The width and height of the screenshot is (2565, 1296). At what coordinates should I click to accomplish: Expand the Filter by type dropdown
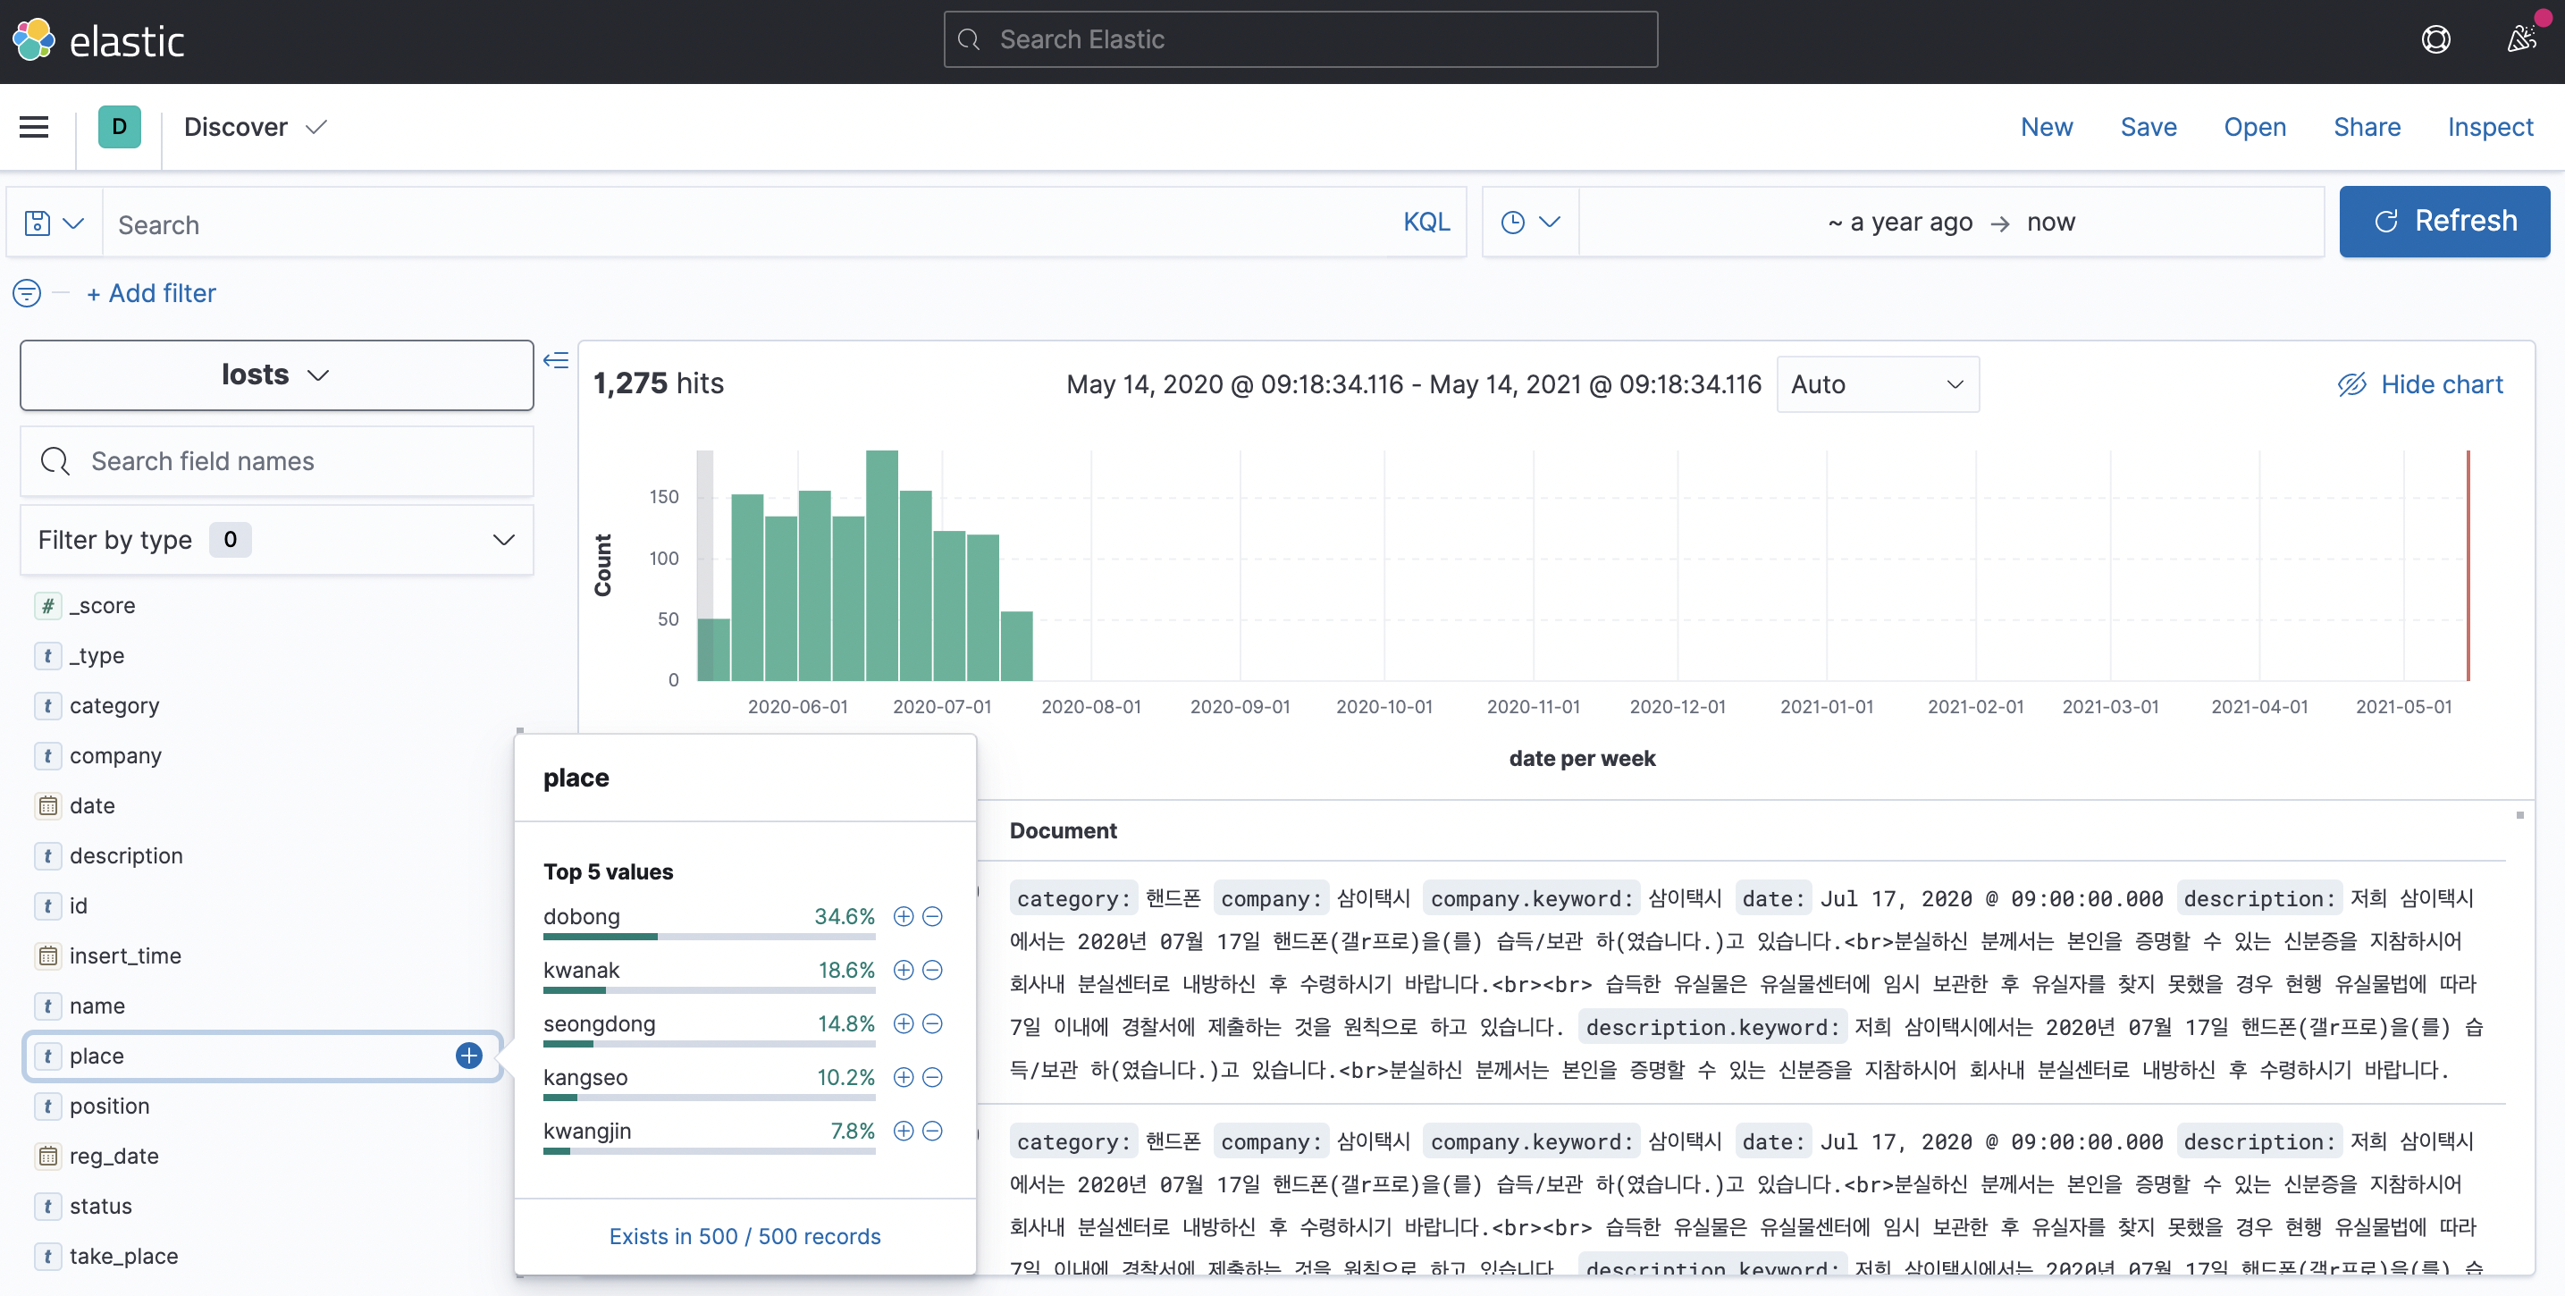coord(277,540)
